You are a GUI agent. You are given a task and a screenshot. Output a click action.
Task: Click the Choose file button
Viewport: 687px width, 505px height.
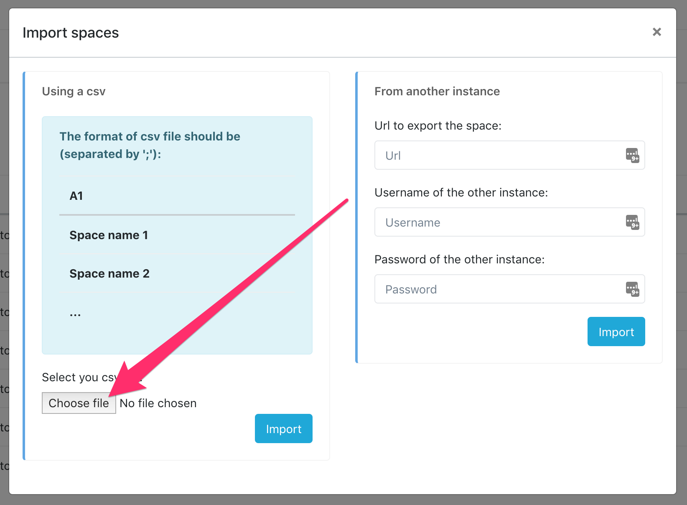click(x=79, y=403)
